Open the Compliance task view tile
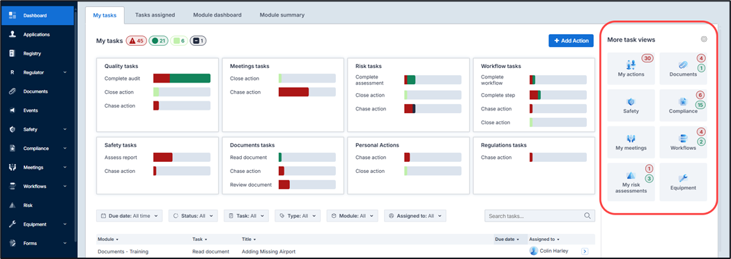 (683, 106)
